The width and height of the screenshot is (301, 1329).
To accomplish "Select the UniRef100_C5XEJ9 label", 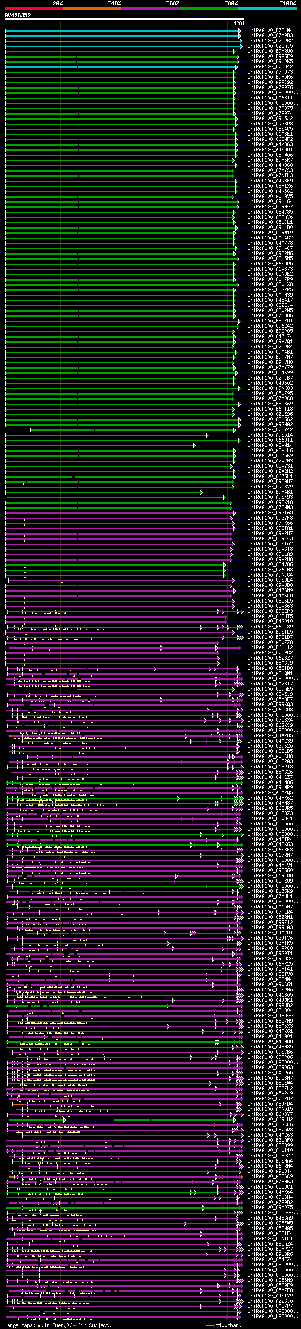I will click(270, 694).
